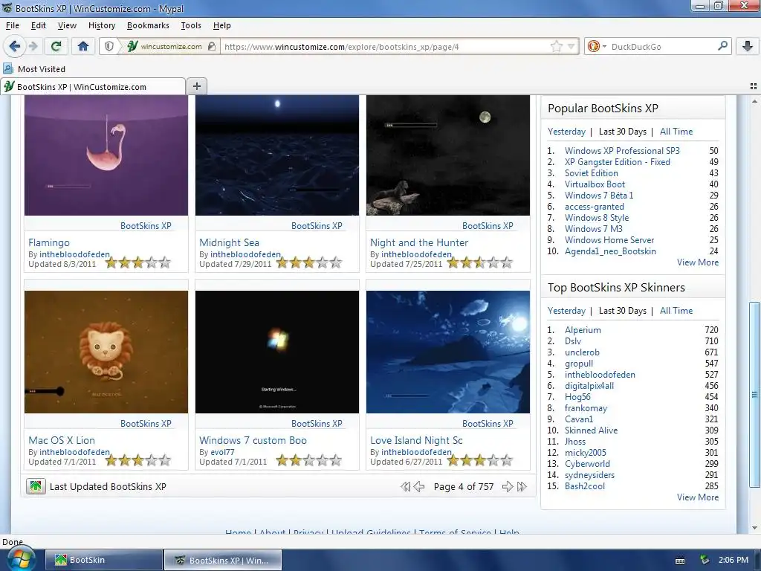Screen dimensions: 761x571
Task: Click the star rating for Midnight Sea
Action: tap(309, 262)
